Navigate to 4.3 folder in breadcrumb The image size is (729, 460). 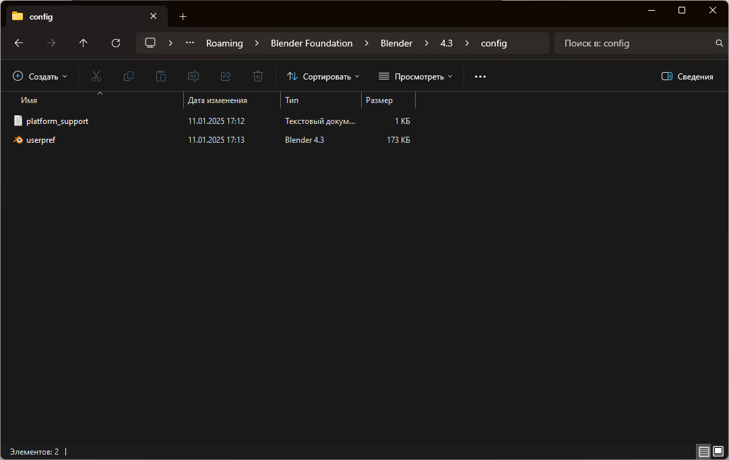446,43
